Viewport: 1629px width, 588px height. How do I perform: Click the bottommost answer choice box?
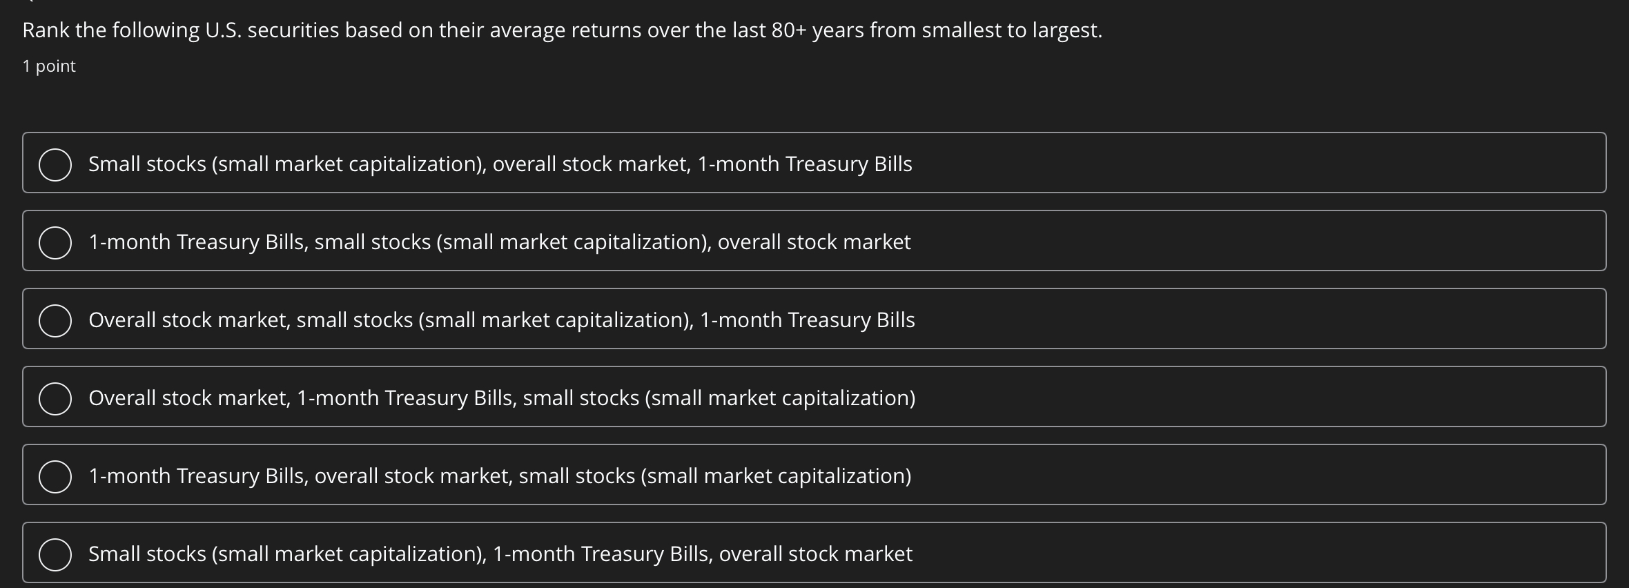tap(814, 552)
